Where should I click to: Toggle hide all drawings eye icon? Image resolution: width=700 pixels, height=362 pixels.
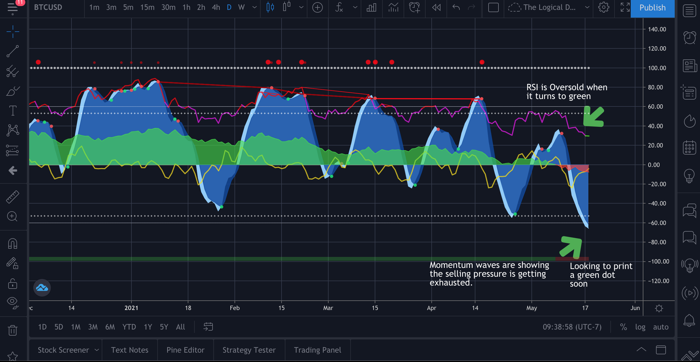tap(13, 303)
